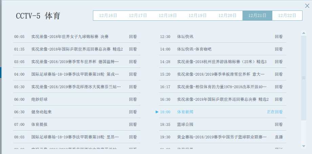Click 正在回看 on the 体育新闻 row
The image size is (312, 154).
click(x=275, y=112)
